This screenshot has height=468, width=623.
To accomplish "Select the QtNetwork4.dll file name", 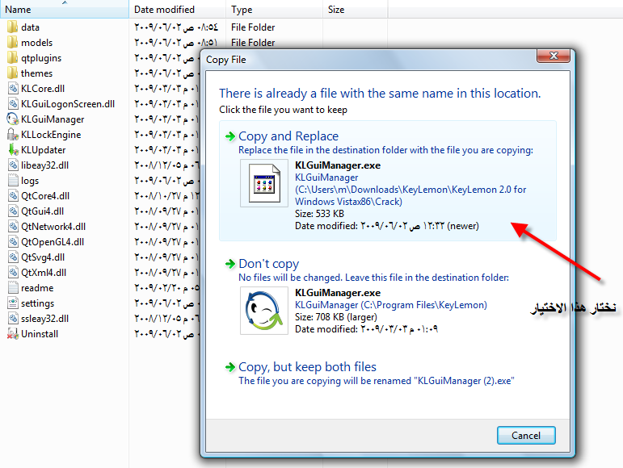I will [x=53, y=227].
